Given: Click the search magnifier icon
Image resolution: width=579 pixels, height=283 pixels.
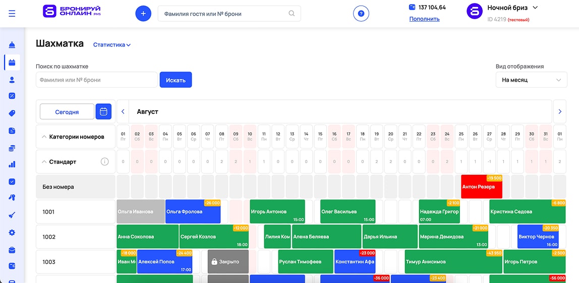Looking at the screenshot, I should click(x=292, y=14).
